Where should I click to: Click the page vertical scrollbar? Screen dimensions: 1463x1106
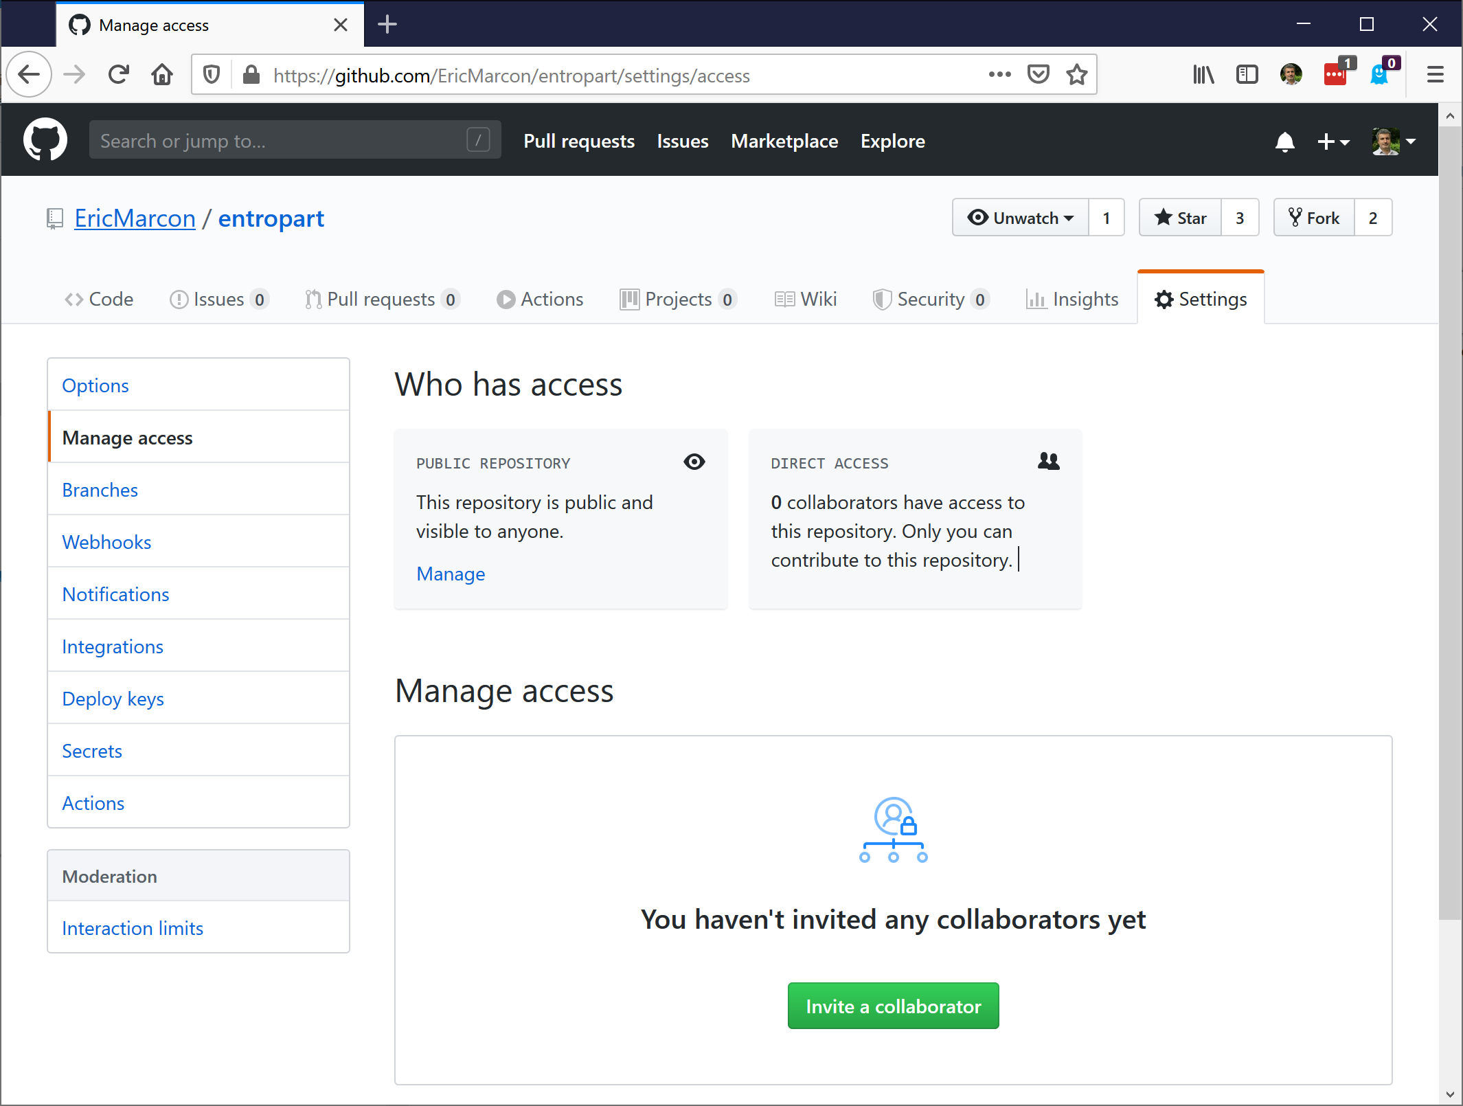1450,522
